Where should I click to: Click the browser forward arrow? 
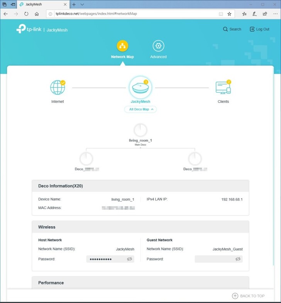click(x=16, y=14)
